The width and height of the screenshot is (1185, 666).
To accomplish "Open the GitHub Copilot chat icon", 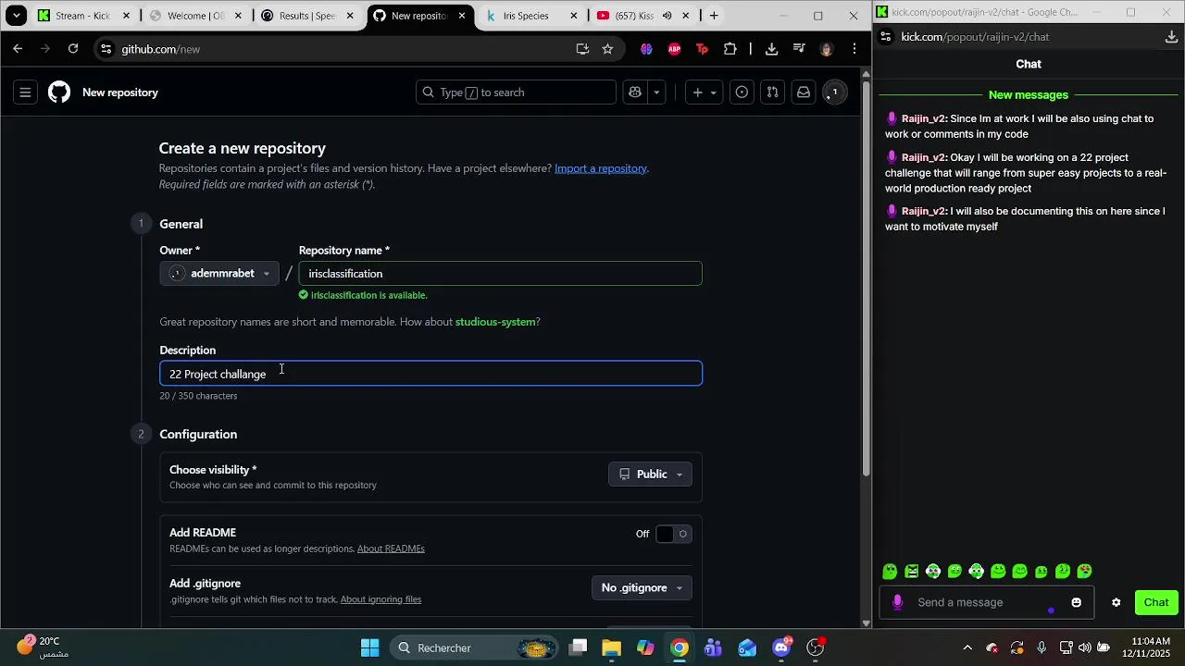I will tap(635, 92).
